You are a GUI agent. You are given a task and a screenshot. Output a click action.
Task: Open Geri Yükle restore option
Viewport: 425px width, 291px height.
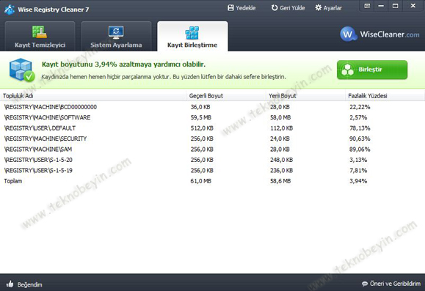point(288,8)
